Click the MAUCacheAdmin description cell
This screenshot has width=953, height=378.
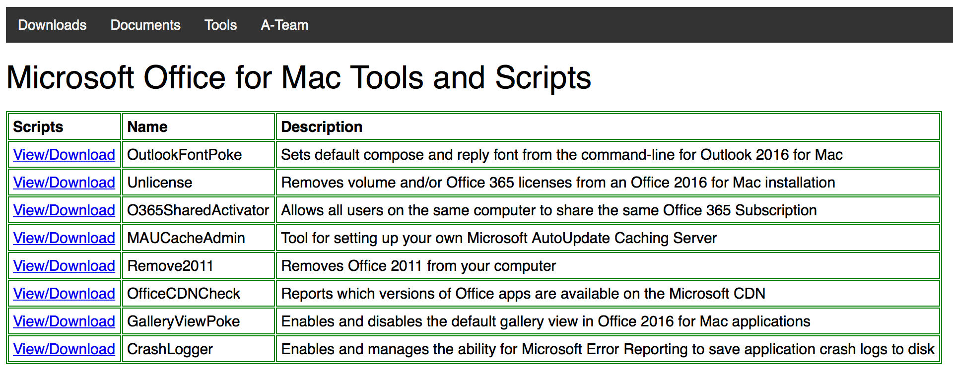pyautogui.click(x=608, y=238)
